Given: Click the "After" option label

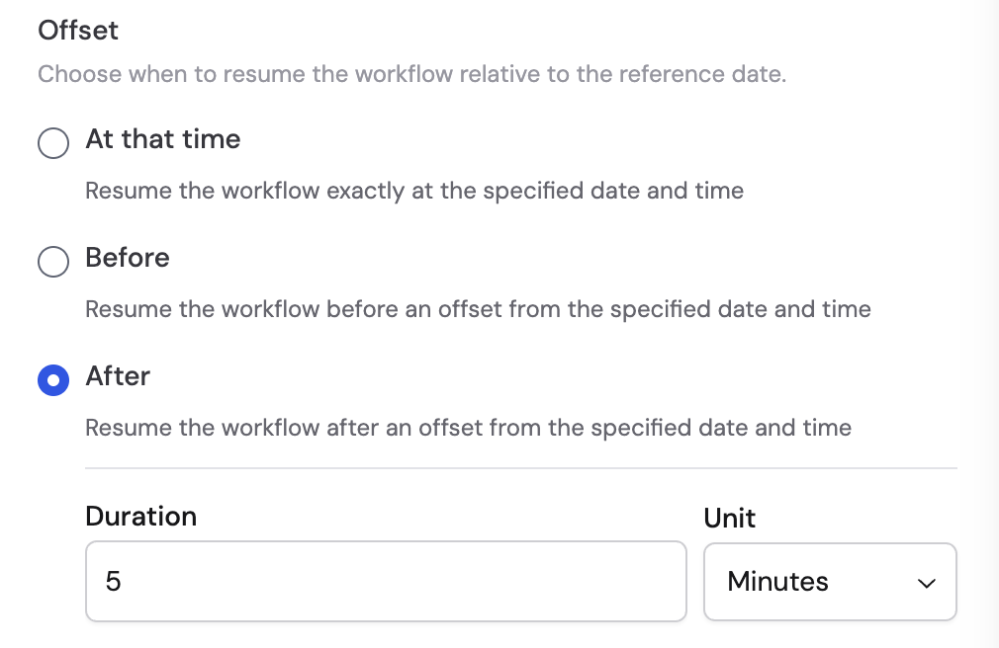Looking at the screenshot, I should (x=118, y=376).
